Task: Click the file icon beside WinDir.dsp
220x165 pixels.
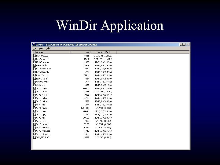Action: [x=35, y=98]
